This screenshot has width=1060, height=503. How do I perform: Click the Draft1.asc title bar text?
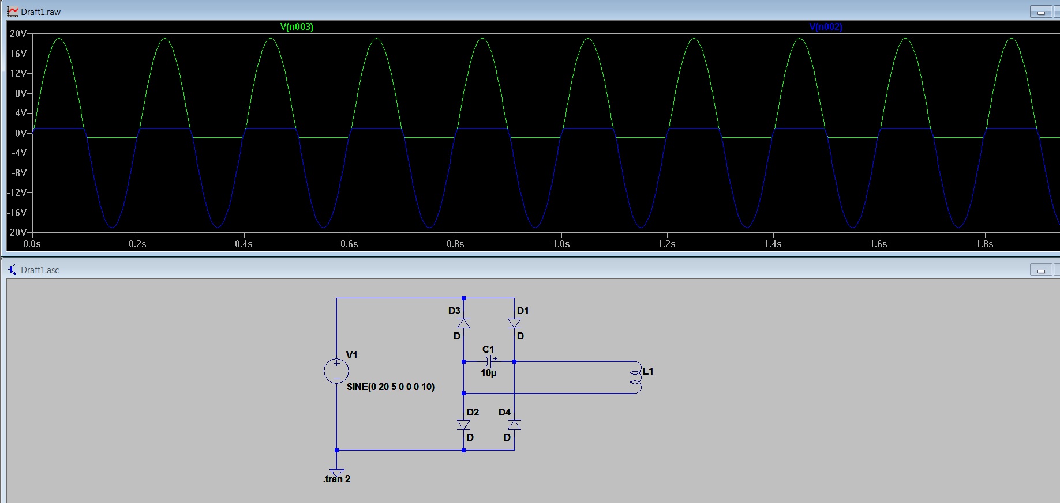[x=40, y=270]
